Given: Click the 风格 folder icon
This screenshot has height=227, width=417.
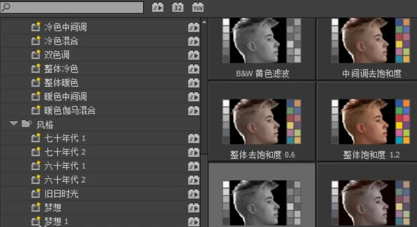Looking at the screenshot, I should pos(27,123).
